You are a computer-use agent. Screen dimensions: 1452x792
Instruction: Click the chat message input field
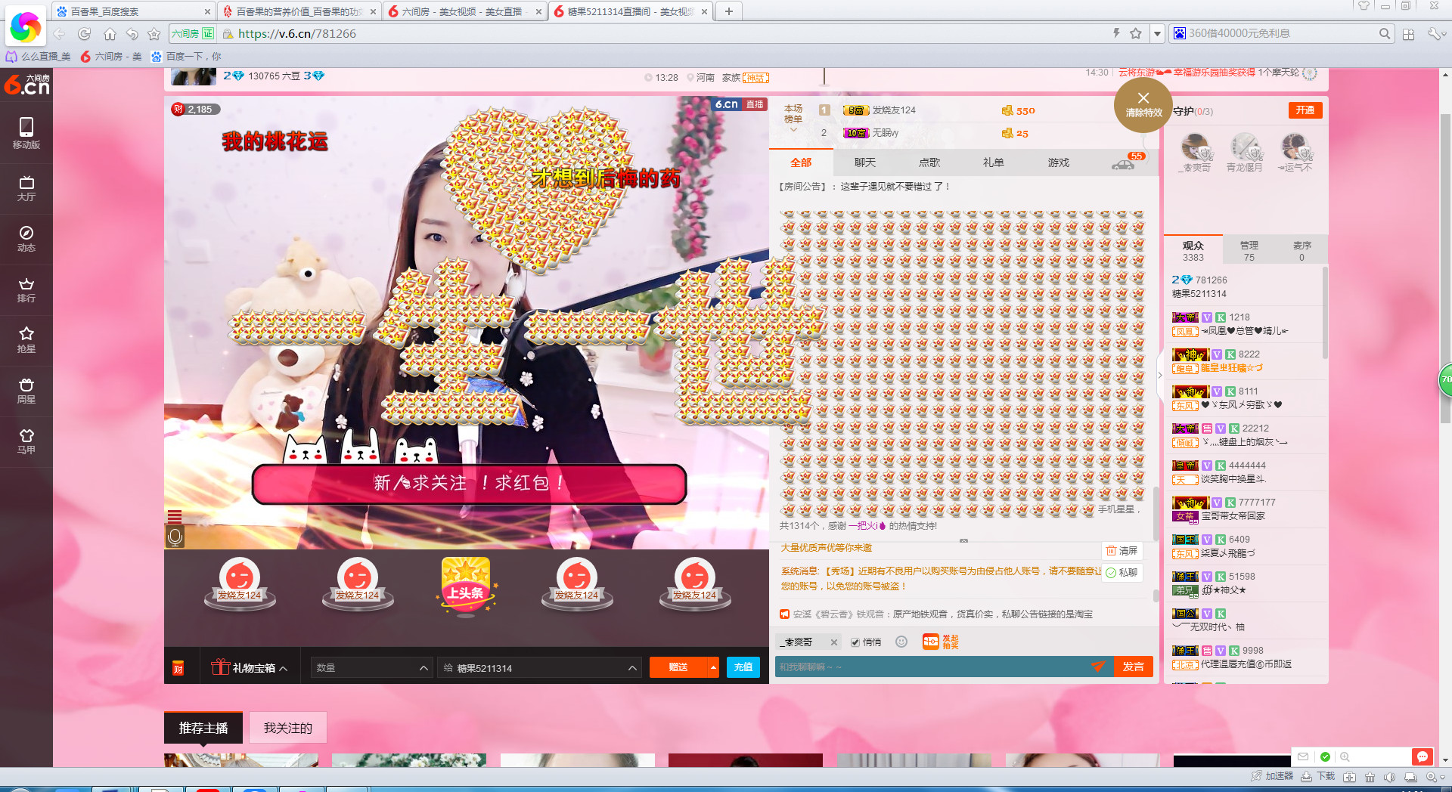point(932,667)
